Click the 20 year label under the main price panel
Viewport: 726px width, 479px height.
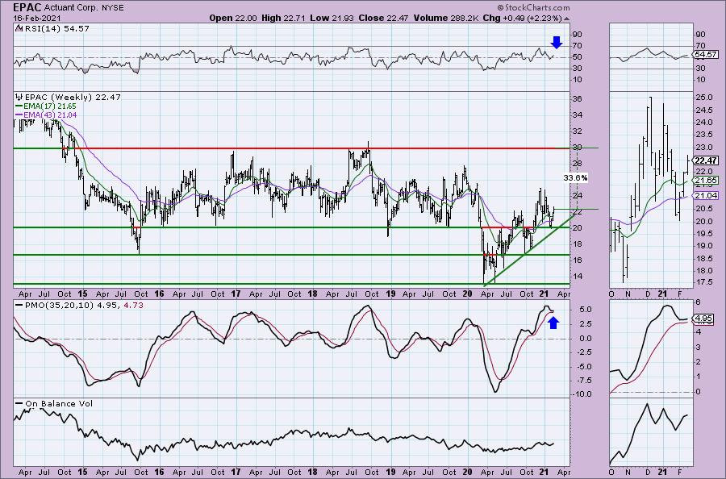click(x=467, y=294)
